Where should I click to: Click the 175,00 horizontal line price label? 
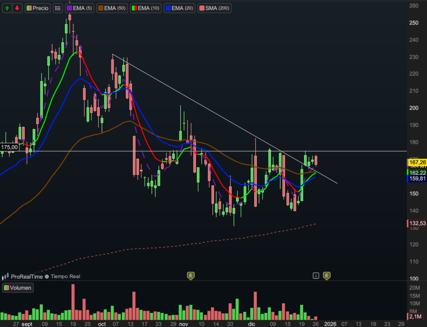pos(10,147)
